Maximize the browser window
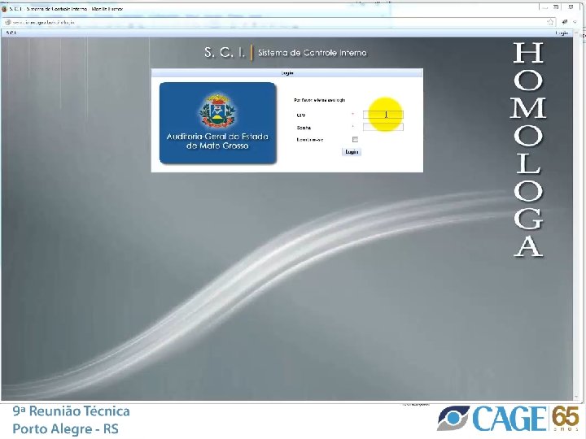Screen dimensions: 586x439 [x=556, y=7]
